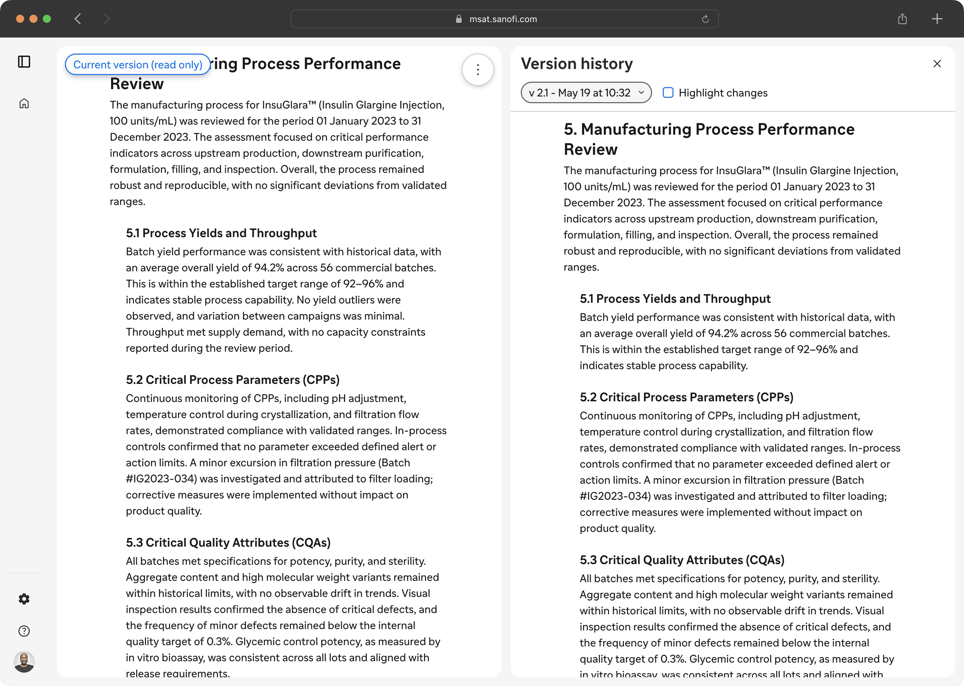This screenshot has width=964, height=686.
Task: Go to the home icon
Action: (24, 104)
